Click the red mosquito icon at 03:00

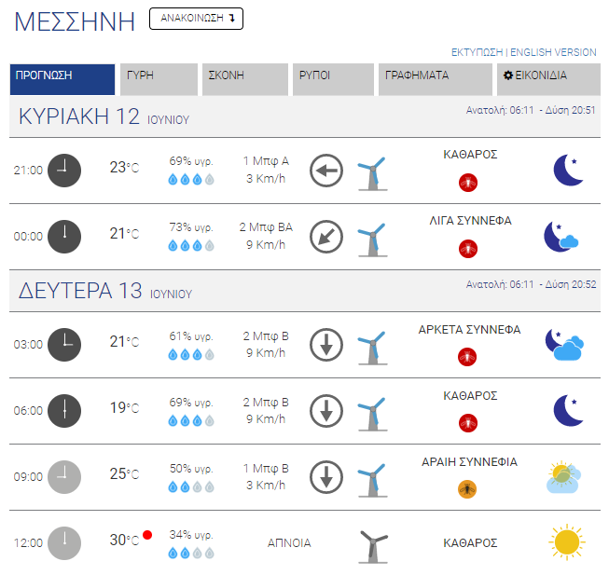(x=467, y=357)
